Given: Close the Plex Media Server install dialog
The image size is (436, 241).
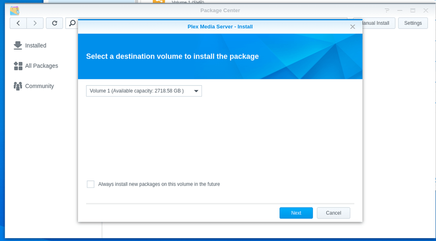Looking at the screenshot, I should click(x=352, y=27).
